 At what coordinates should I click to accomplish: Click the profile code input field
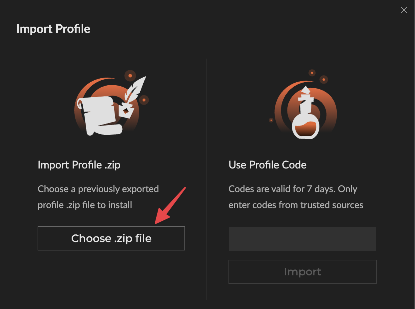click(x=302, y=239)
